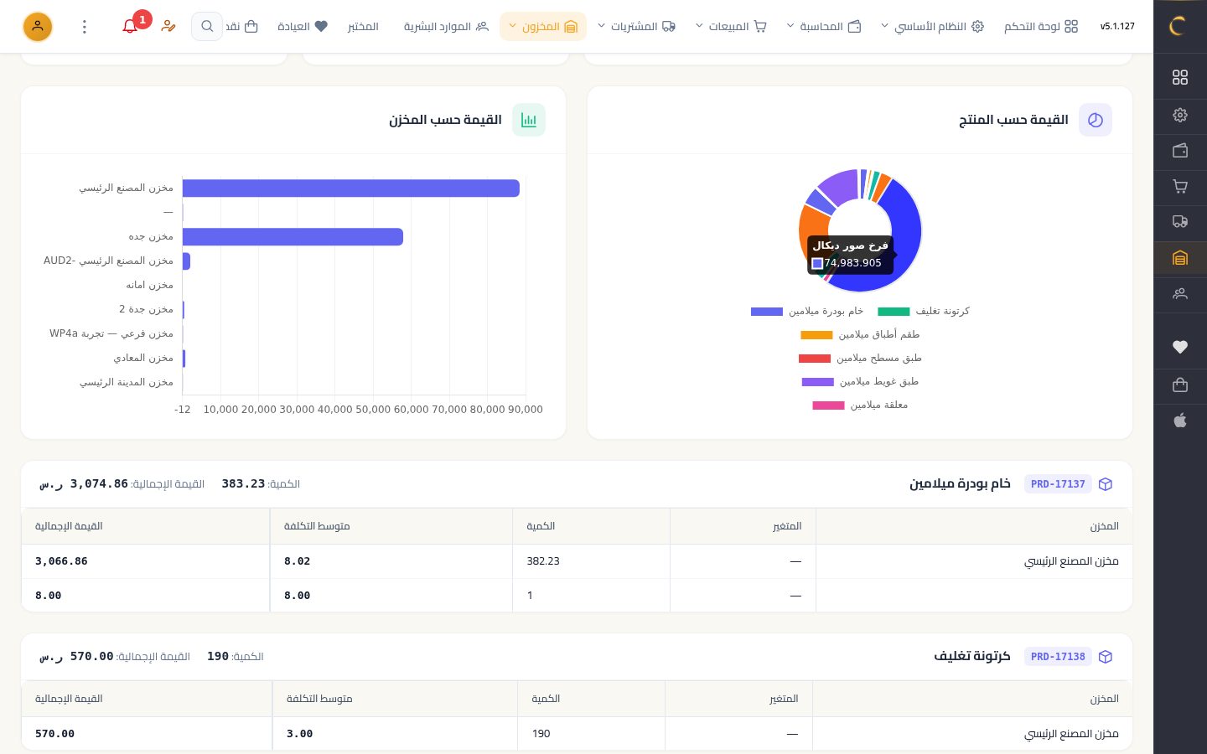The height and width of the screenshot is (754, 1207).
Task: Toggle طقم أطباق ميلامين orange legend swatch
Action: (x=816, y=334)
